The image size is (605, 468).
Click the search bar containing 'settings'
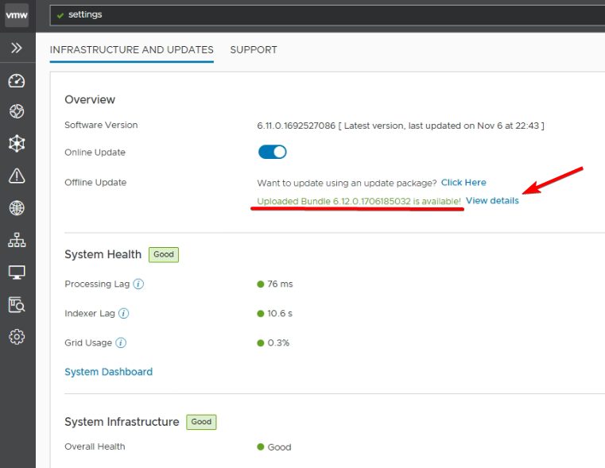coord(318,14)
